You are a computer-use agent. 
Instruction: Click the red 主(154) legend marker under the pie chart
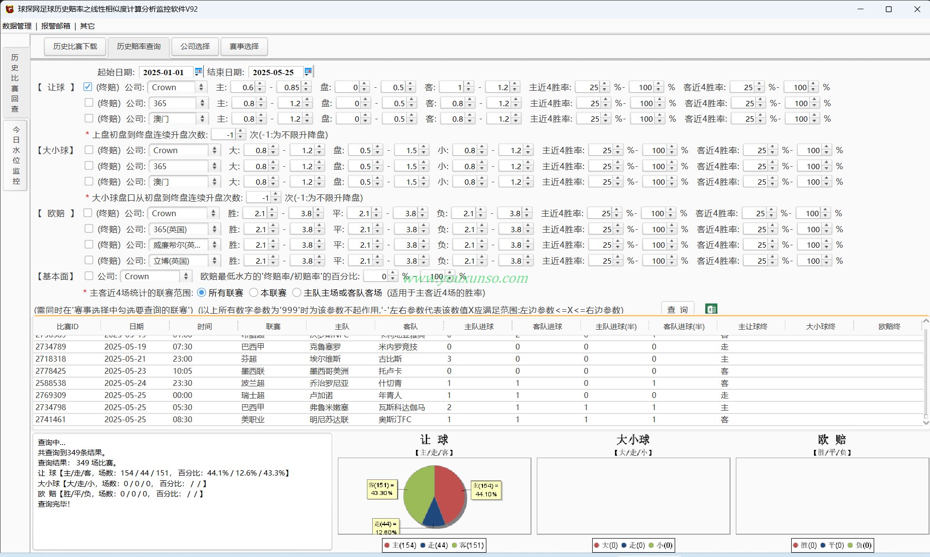387,545
